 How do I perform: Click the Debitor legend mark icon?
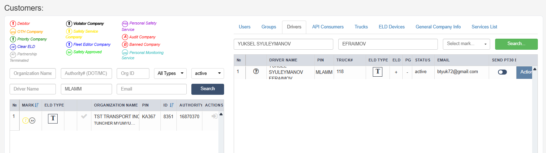click(x=13, y=23)
